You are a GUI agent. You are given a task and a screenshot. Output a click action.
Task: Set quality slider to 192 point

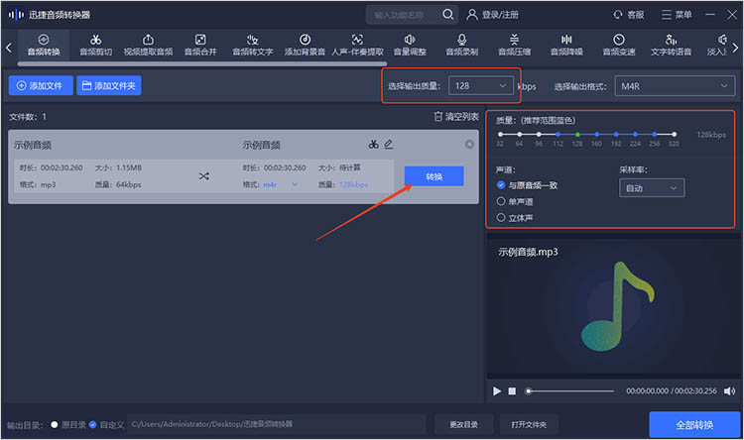click(616, 134)
